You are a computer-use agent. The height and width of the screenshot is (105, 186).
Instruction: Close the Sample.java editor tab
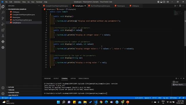(85, 6)
